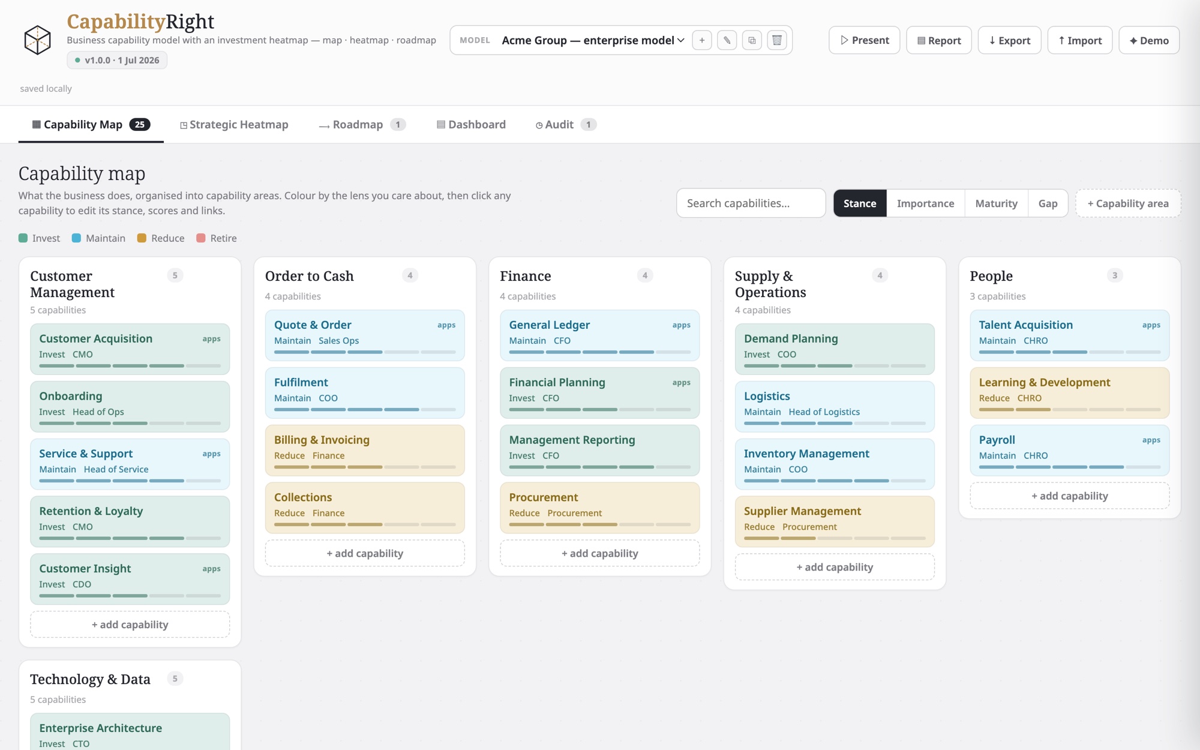This screenshot has height=750, width=1200.
Task: Switch to the Strategic Heatmap tab
Action: coord(234,124)
